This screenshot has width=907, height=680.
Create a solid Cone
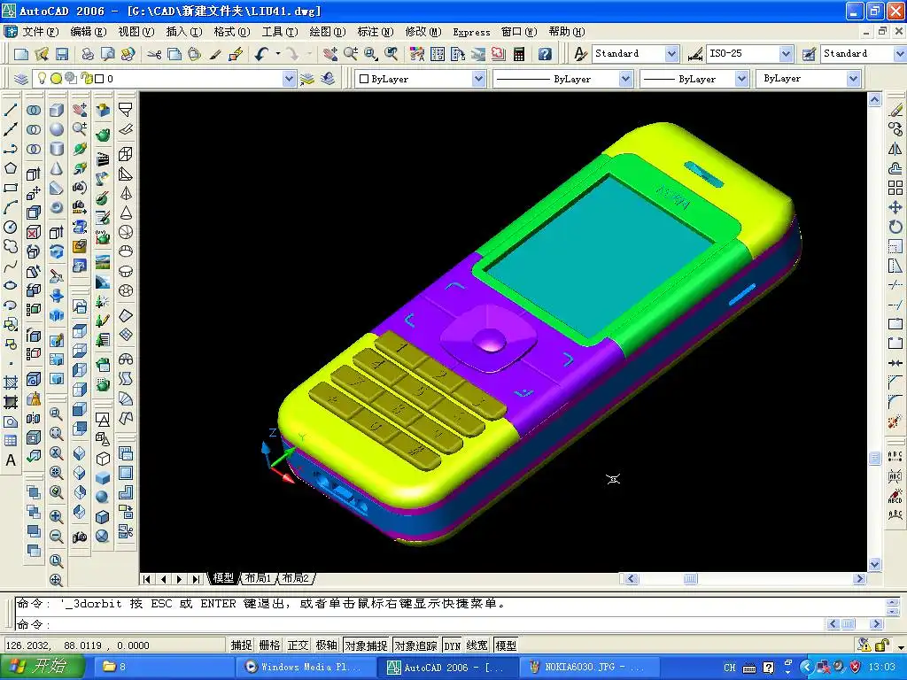point(57,168)
